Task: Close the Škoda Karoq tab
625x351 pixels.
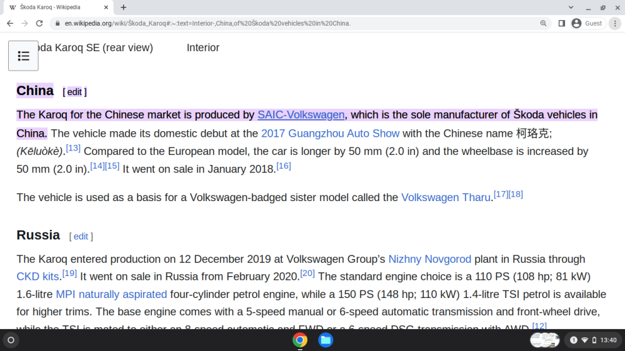Action: (106, 7)
